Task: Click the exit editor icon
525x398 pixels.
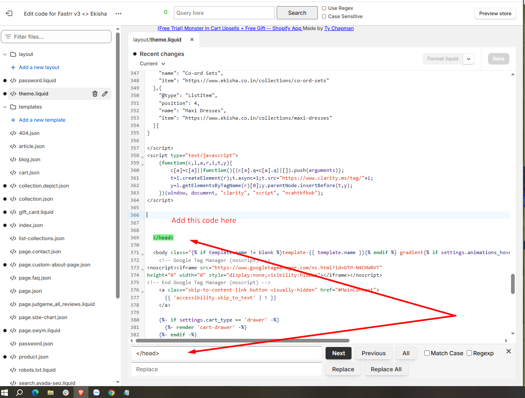Action: tap(9, 14)
